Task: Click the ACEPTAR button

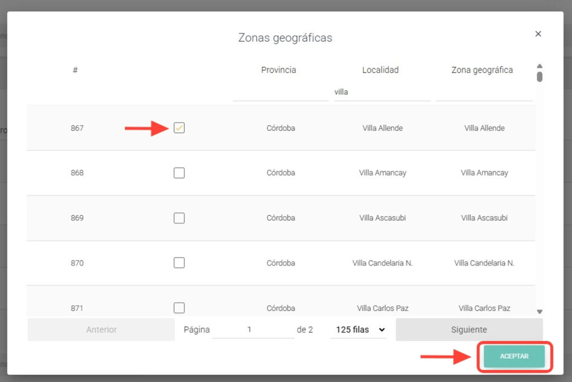Action: 514,356
